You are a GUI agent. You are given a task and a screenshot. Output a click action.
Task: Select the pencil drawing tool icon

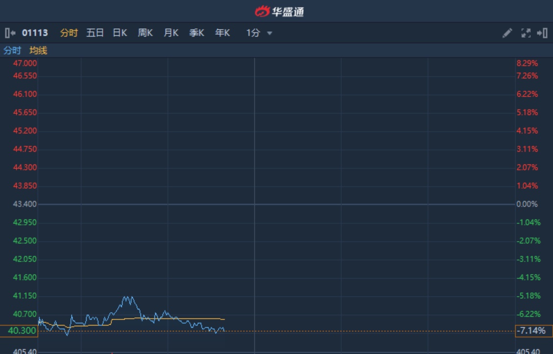[x=507, y=33]
